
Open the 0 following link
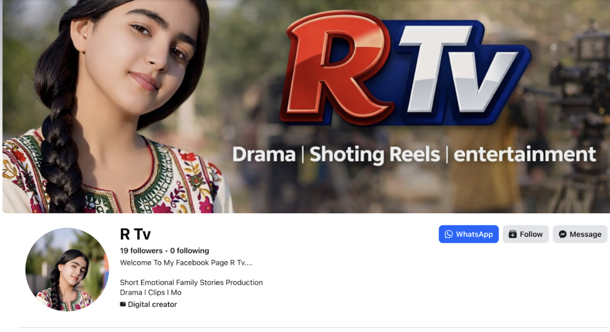coord(189,250)
